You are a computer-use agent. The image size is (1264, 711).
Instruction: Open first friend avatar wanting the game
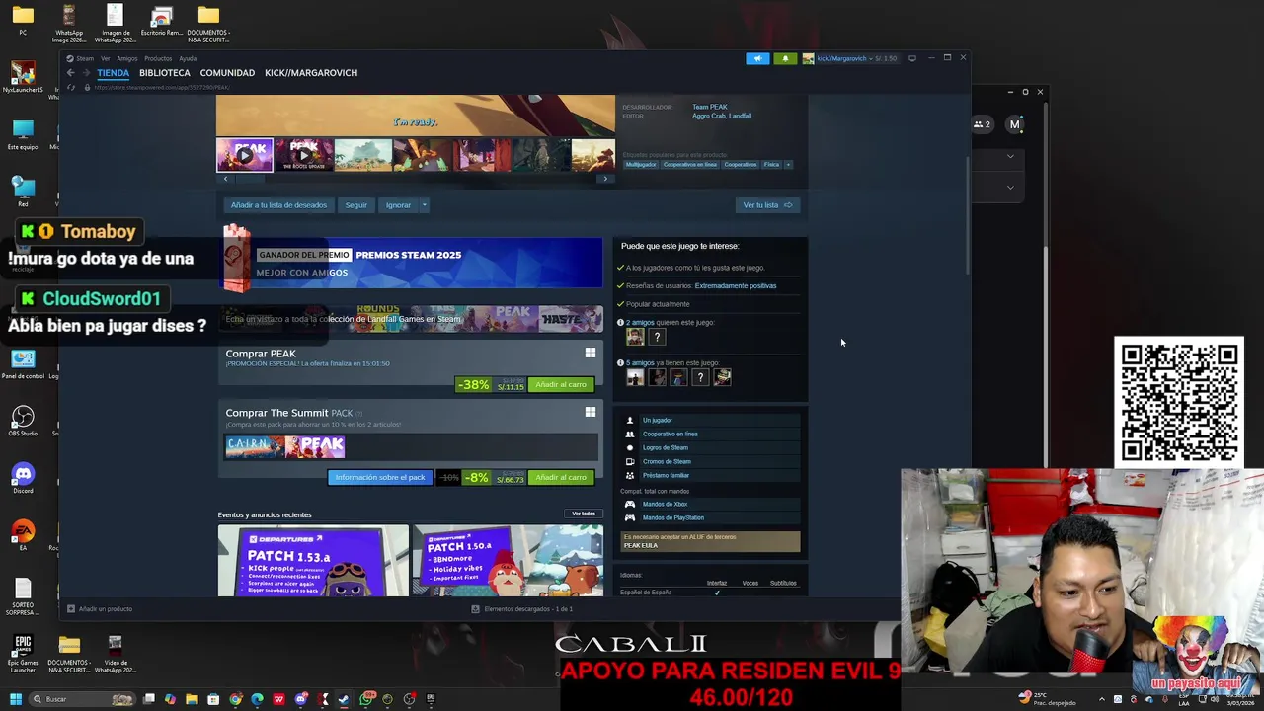(x=635, y=337)
